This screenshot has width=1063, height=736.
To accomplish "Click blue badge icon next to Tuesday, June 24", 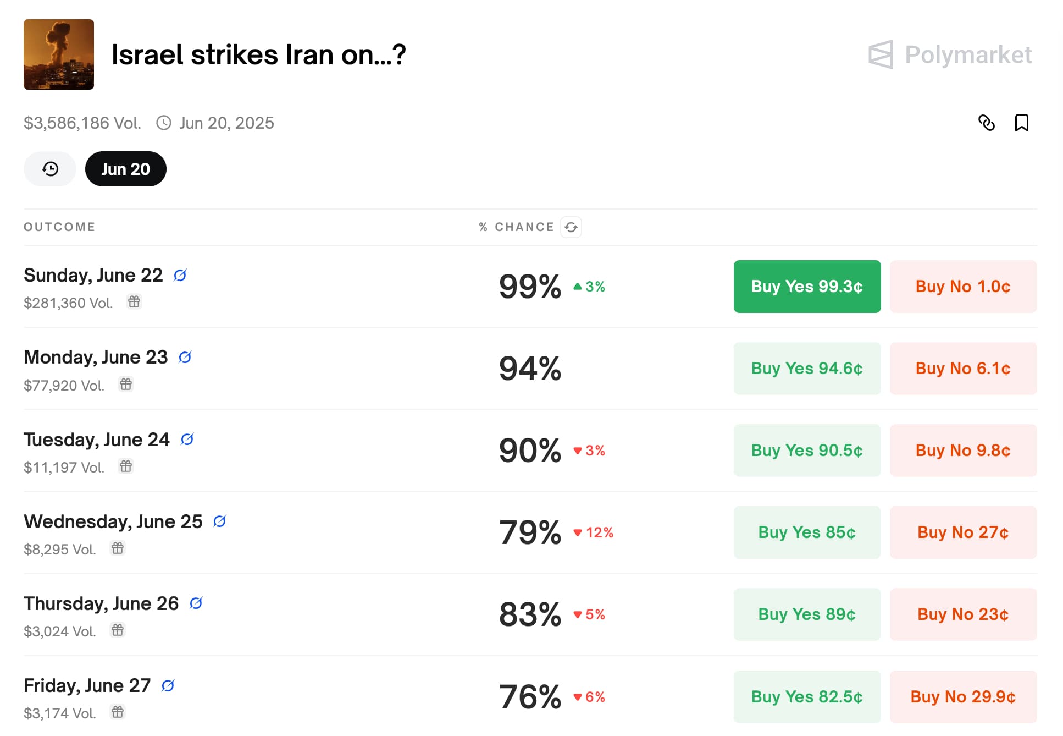I will (x=187, y=440).
